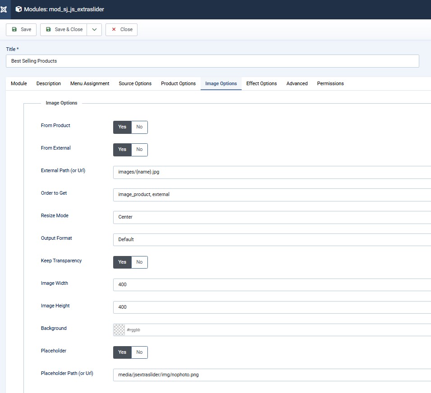
Task: Click the Title input field
Action: (212, 61)
